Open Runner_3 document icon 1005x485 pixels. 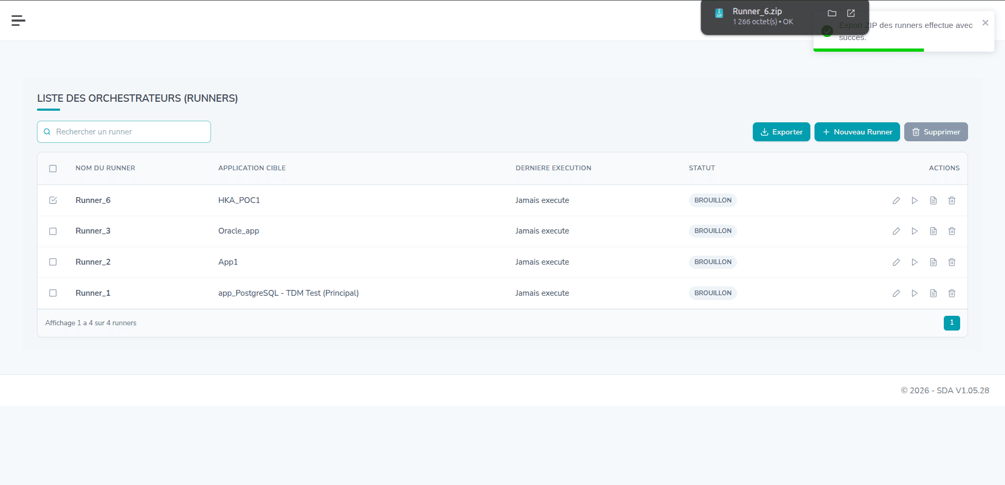click(x=933, y=231)
